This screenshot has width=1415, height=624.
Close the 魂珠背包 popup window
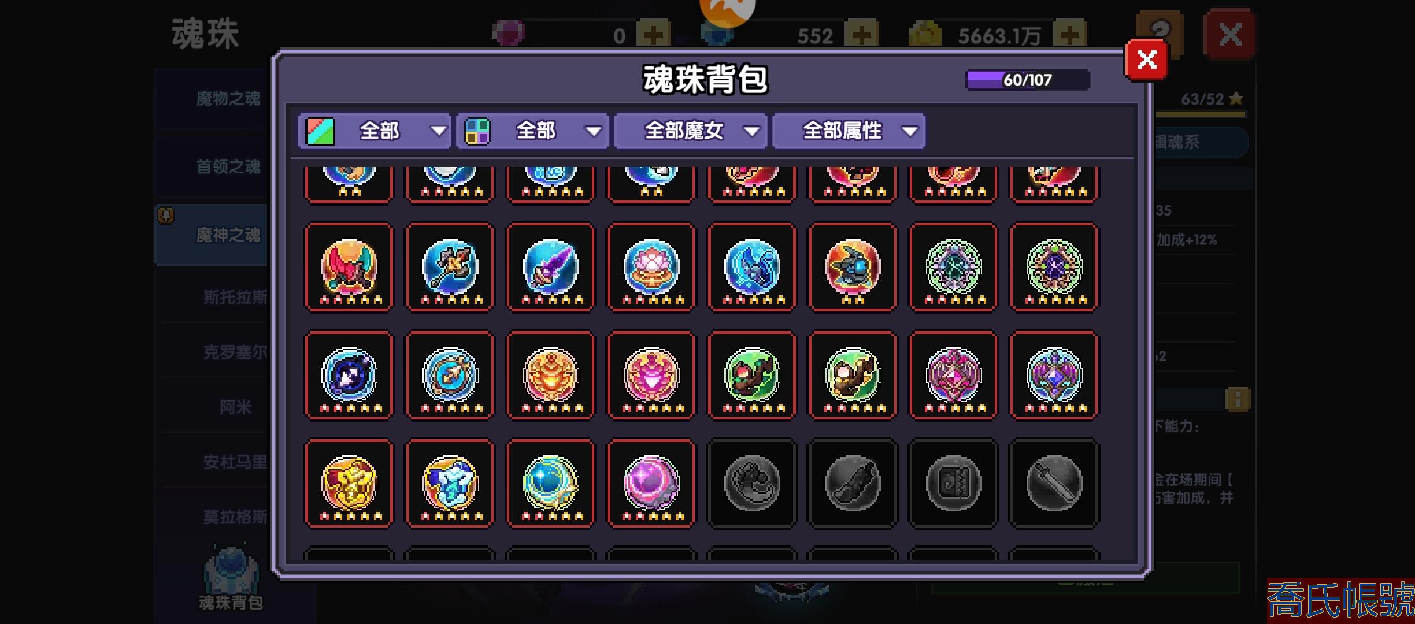click(1147, 60)
